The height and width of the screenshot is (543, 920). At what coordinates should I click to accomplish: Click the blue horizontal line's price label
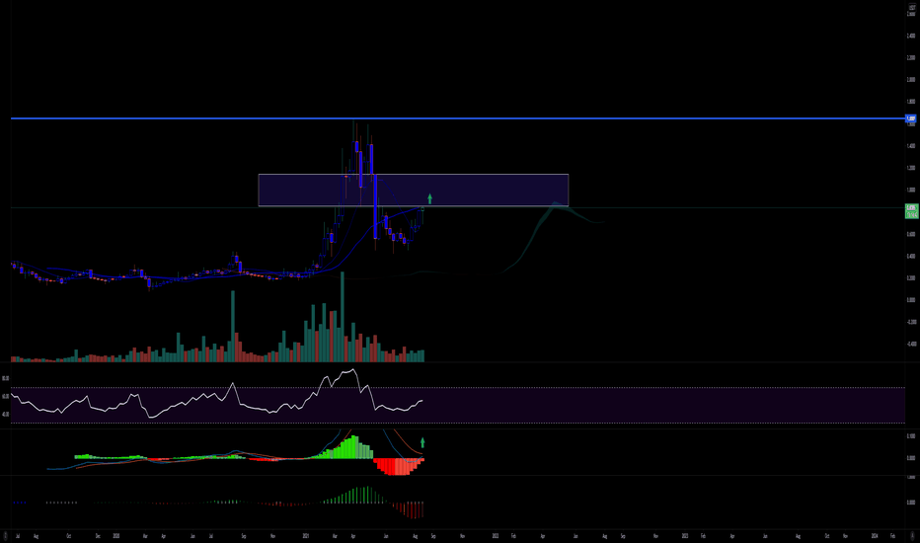pos(910,118)
